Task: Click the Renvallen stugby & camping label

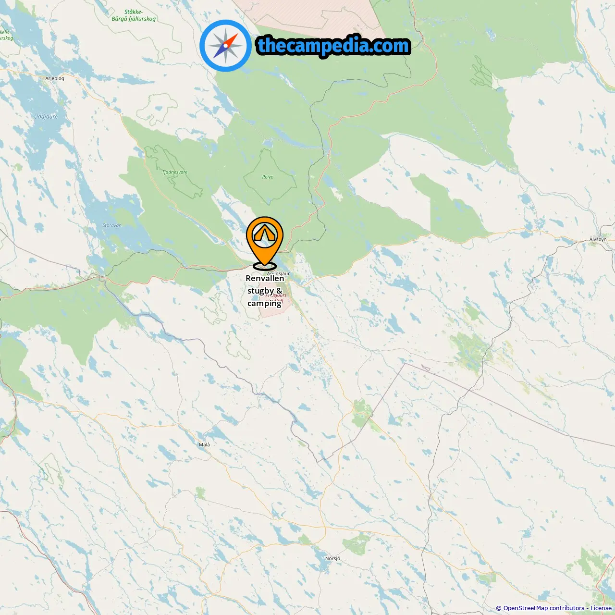Action: point(265,291)
